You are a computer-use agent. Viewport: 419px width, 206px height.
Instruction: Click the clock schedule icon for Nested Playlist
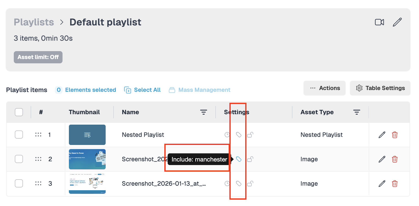227,135
